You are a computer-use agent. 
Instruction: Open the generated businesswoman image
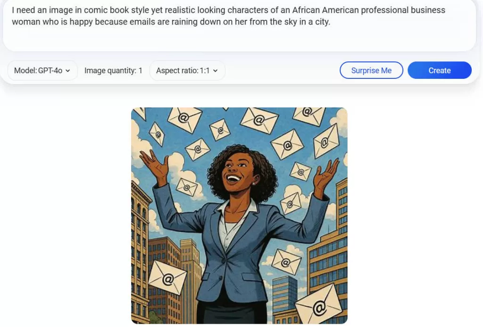pyautogui.click(x=239, y=216)
